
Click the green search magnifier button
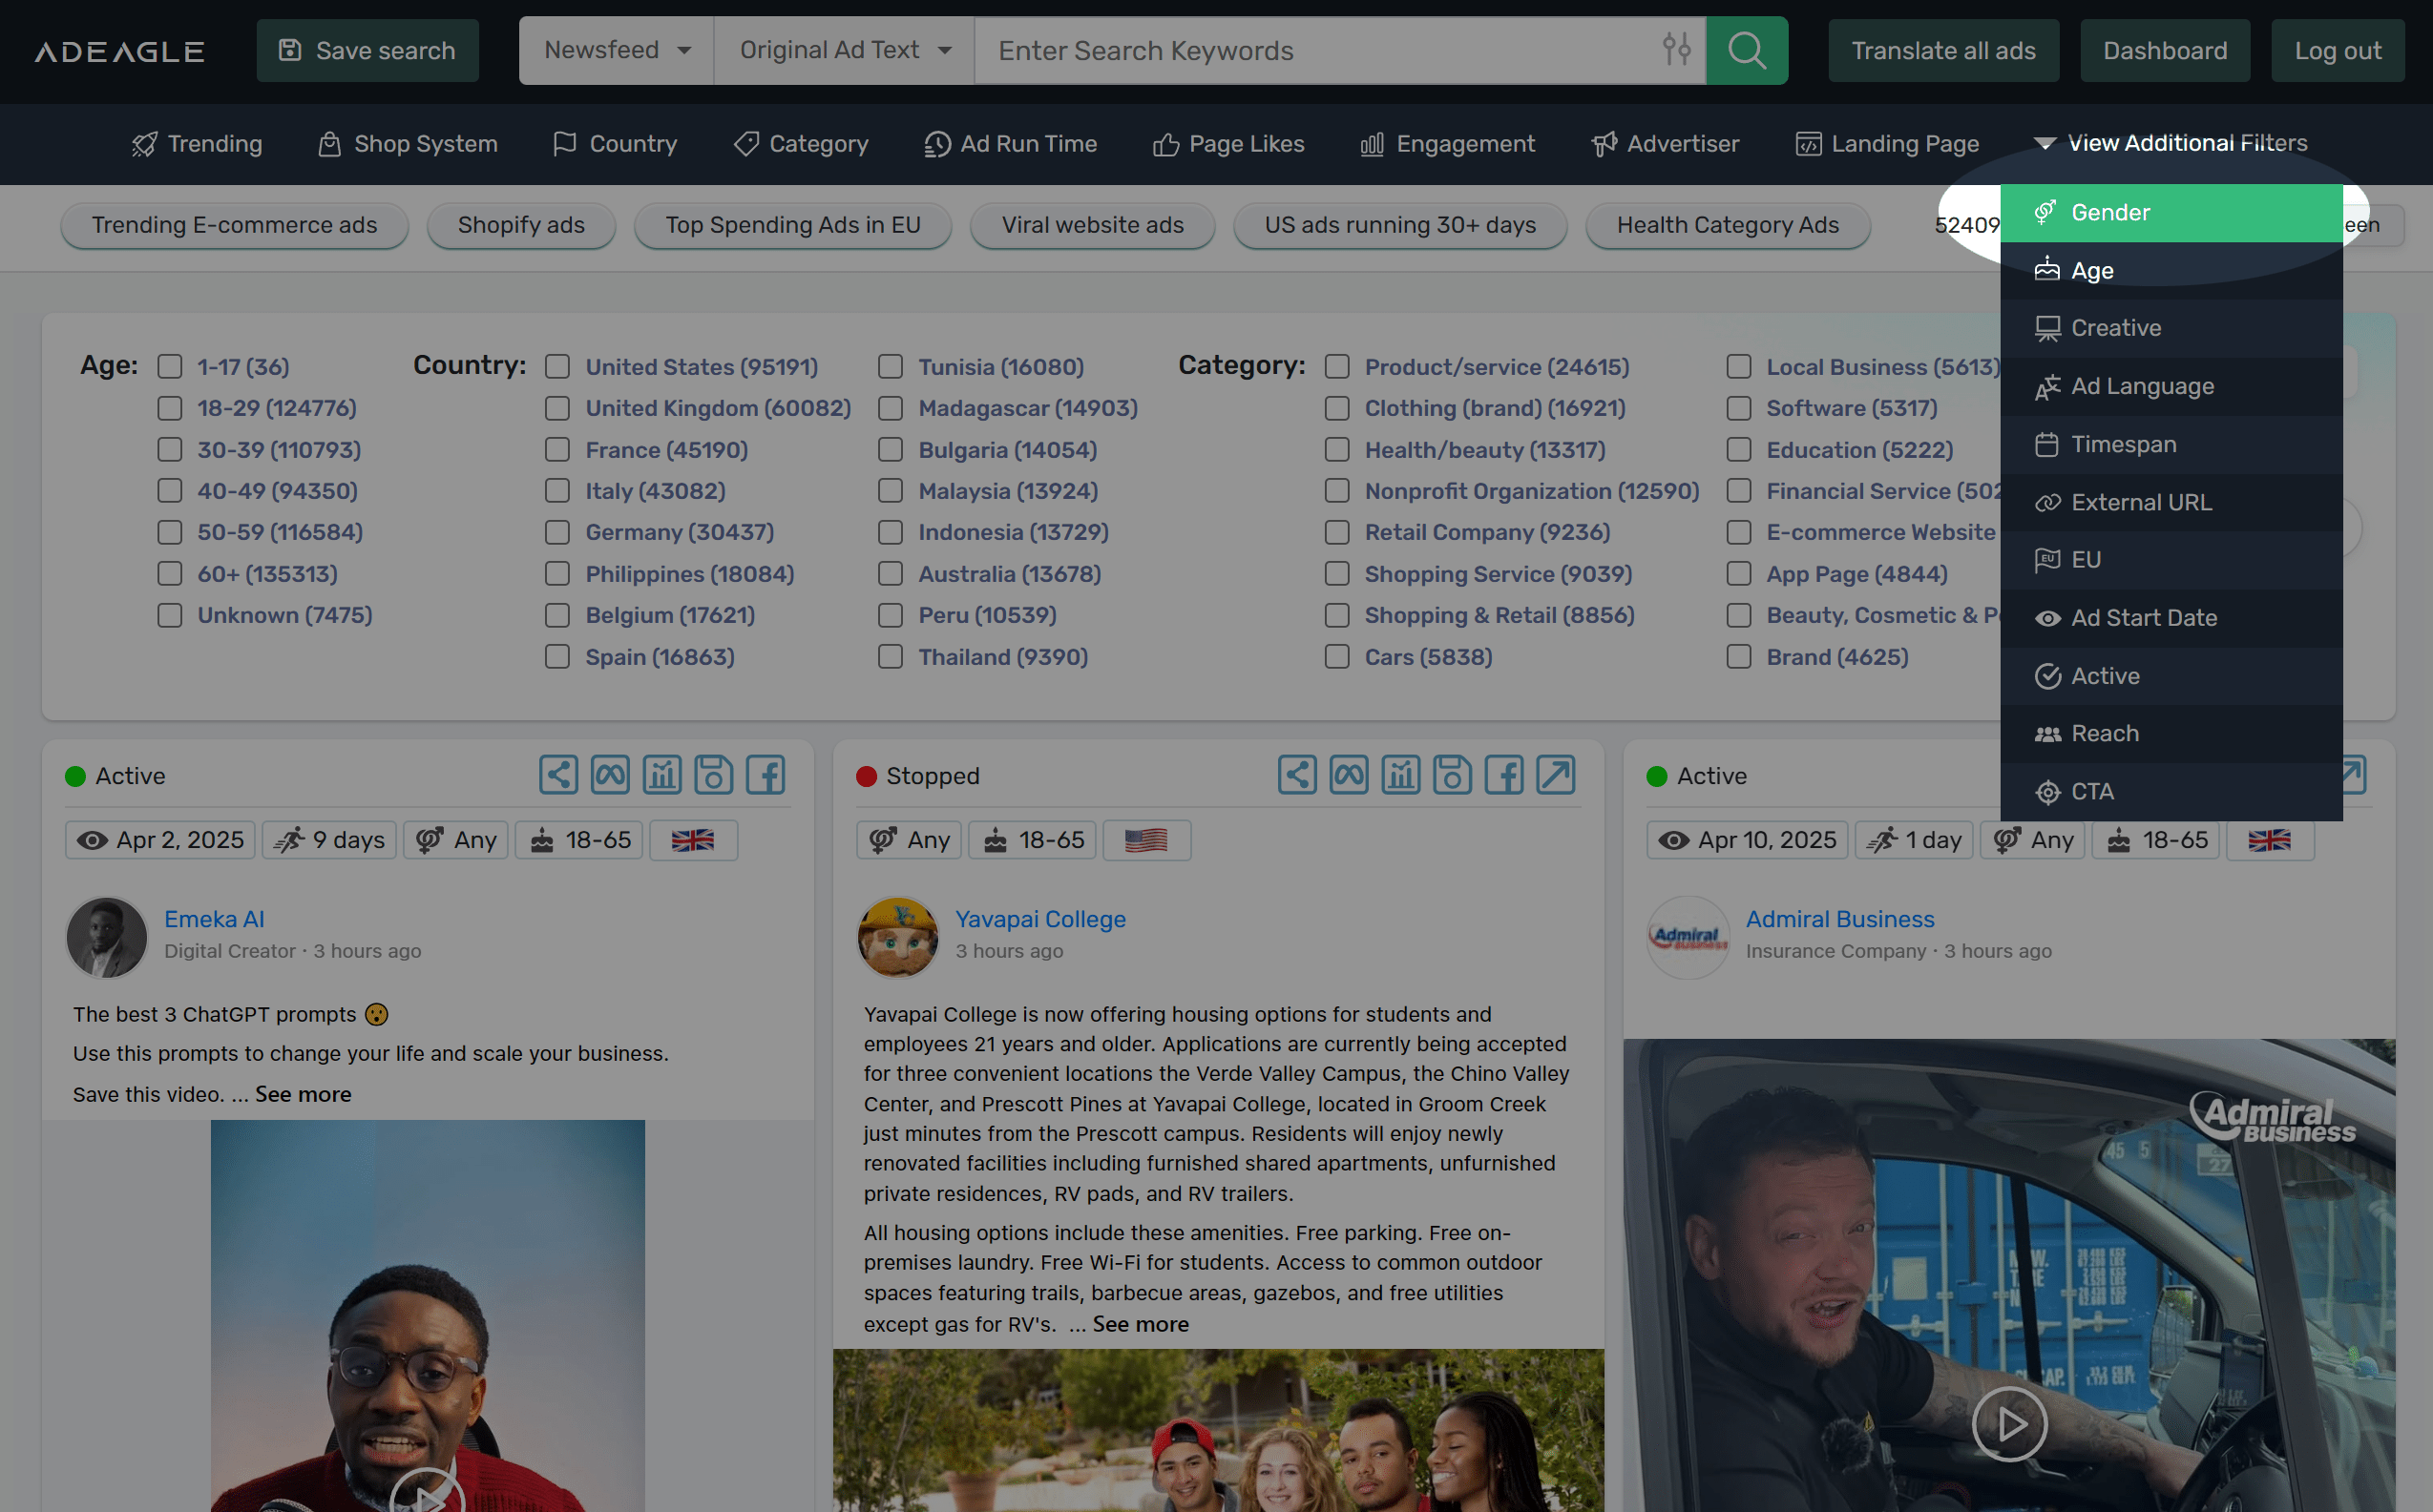(1746, 50)
